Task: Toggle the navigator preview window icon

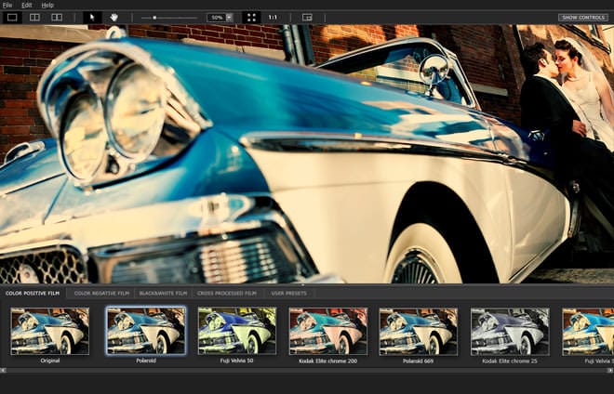Action: [307, 17]
